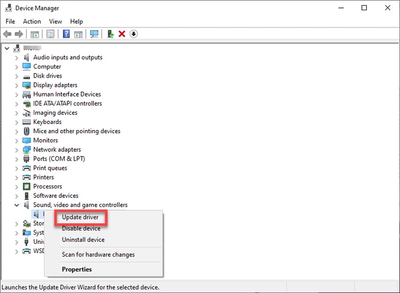The width and height of the screenshot is (400, 293).
Task: Maximize the Device Manager window
Action: coord(365,8)
